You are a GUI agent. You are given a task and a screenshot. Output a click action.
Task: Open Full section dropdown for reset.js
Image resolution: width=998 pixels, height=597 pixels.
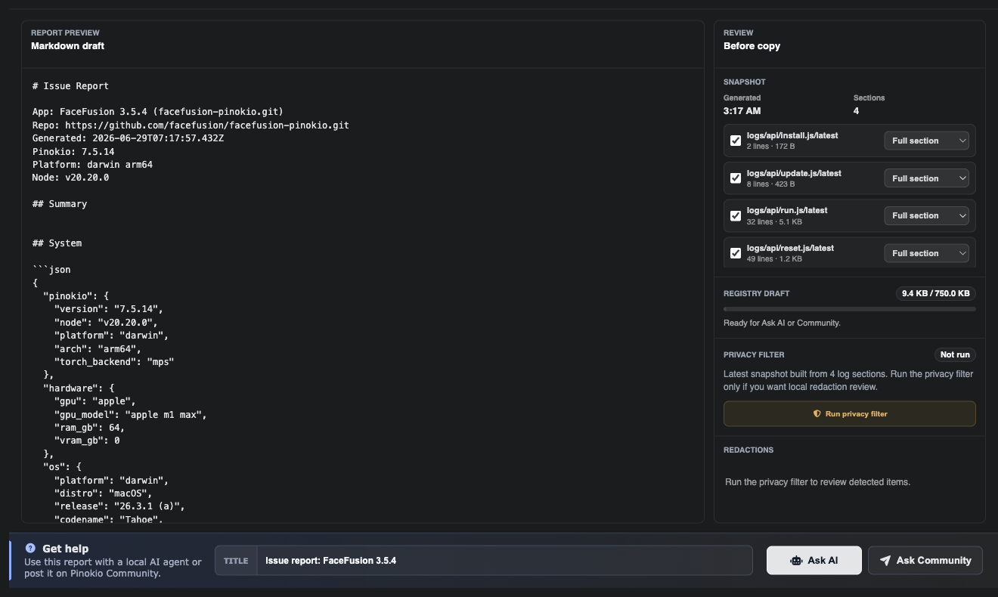click(x=926, y=253)
